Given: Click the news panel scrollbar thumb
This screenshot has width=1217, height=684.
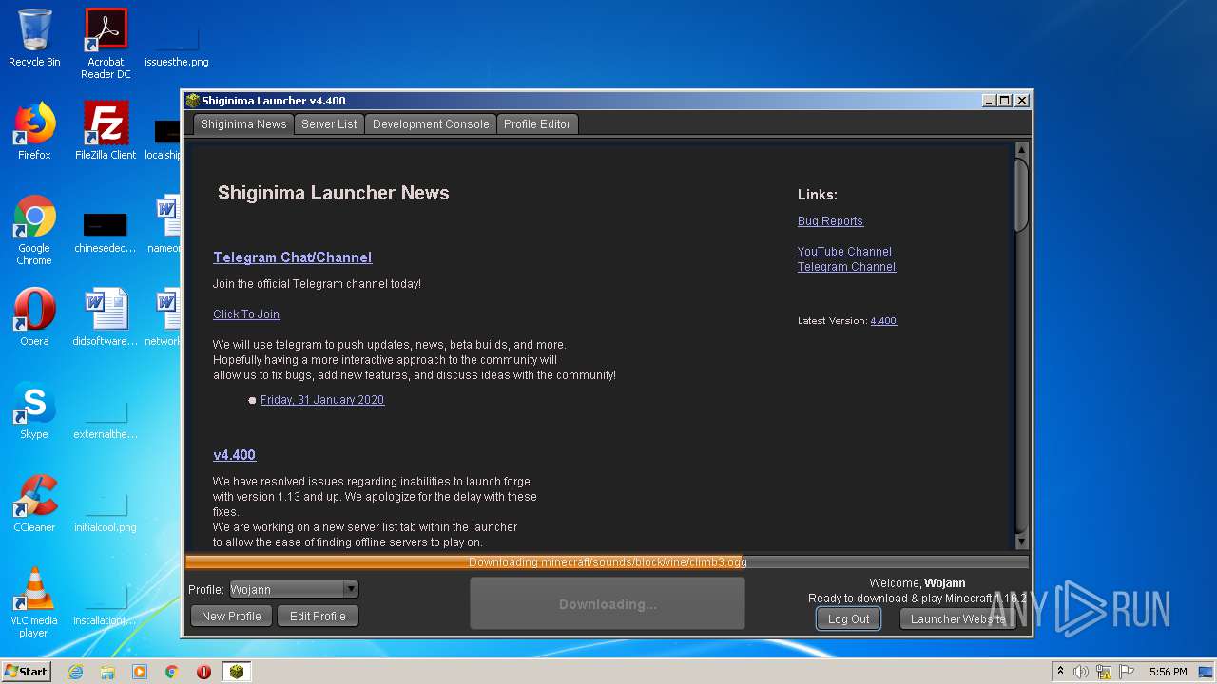Looking at the screenshot, I should [1022, 195].
